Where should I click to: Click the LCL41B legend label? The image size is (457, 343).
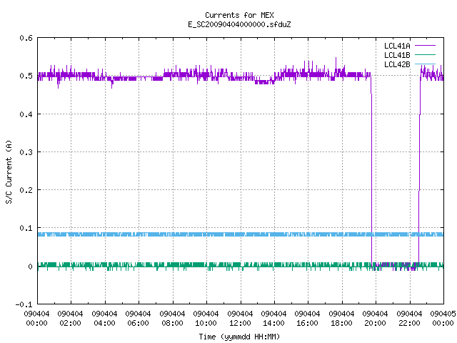click(x=397, y=55)
